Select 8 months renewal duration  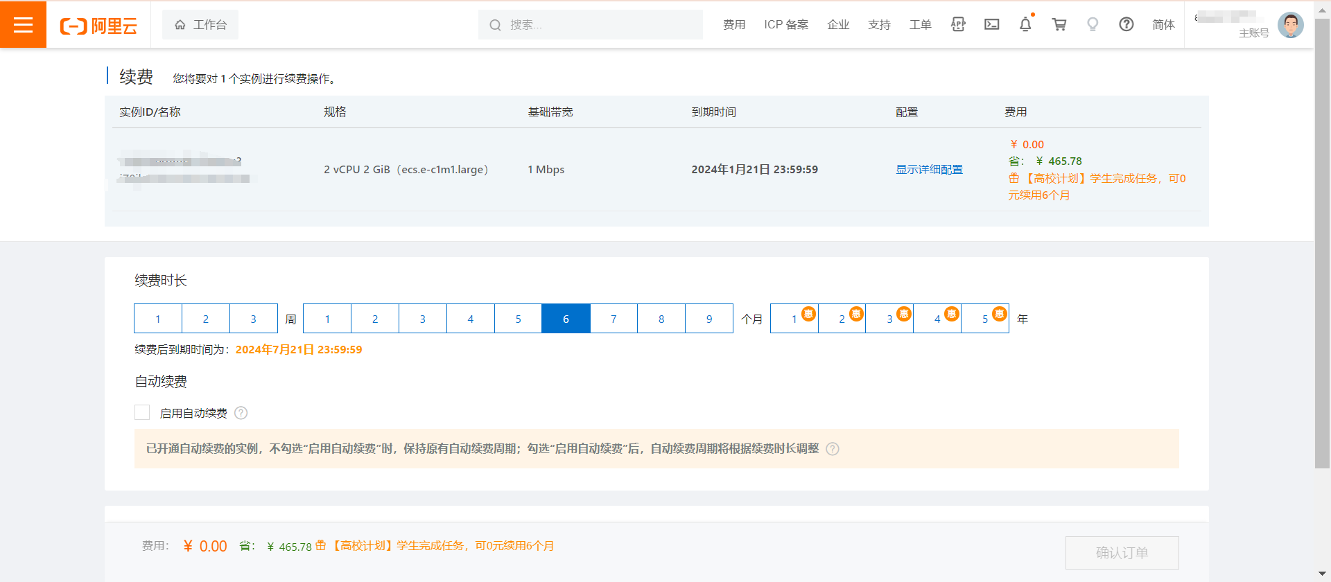pos(661,319)
